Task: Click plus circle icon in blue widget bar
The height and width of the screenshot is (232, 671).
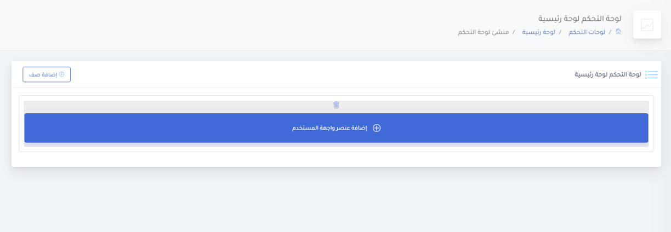Action: [x=377, y=128]
